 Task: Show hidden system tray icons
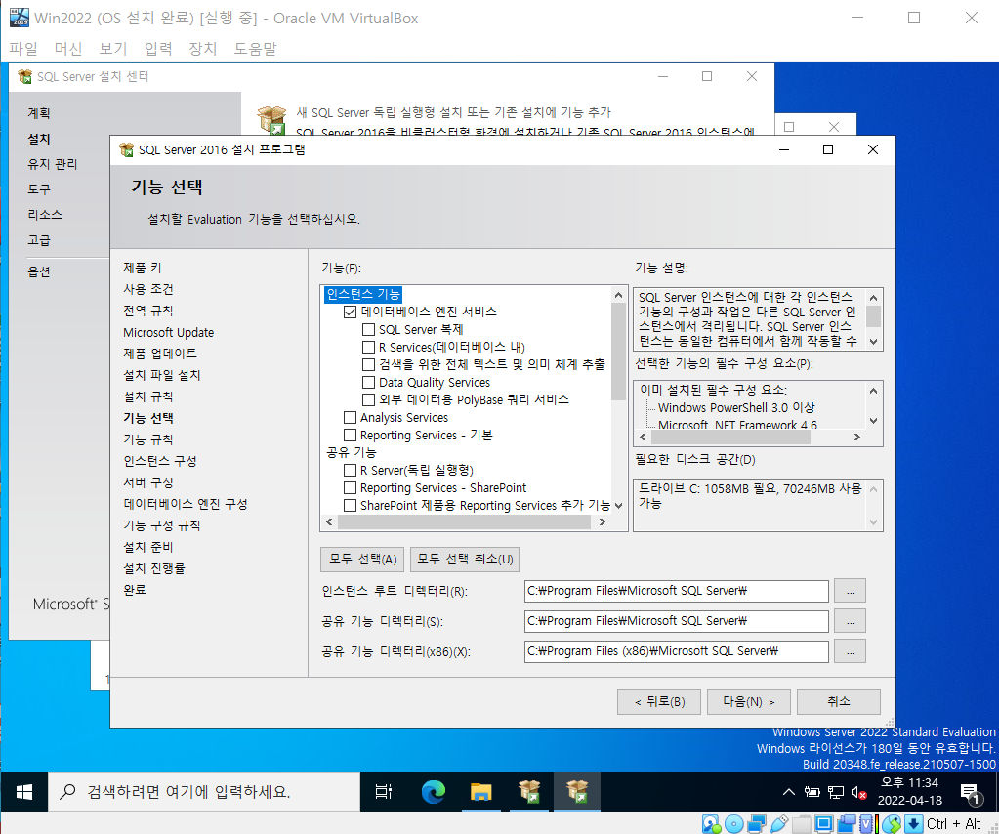789,792
